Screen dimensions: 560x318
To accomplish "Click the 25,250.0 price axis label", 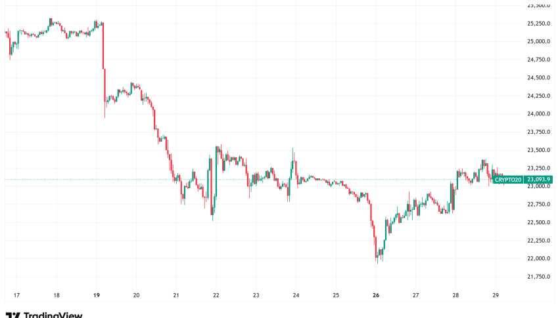I will coord(538,24).
